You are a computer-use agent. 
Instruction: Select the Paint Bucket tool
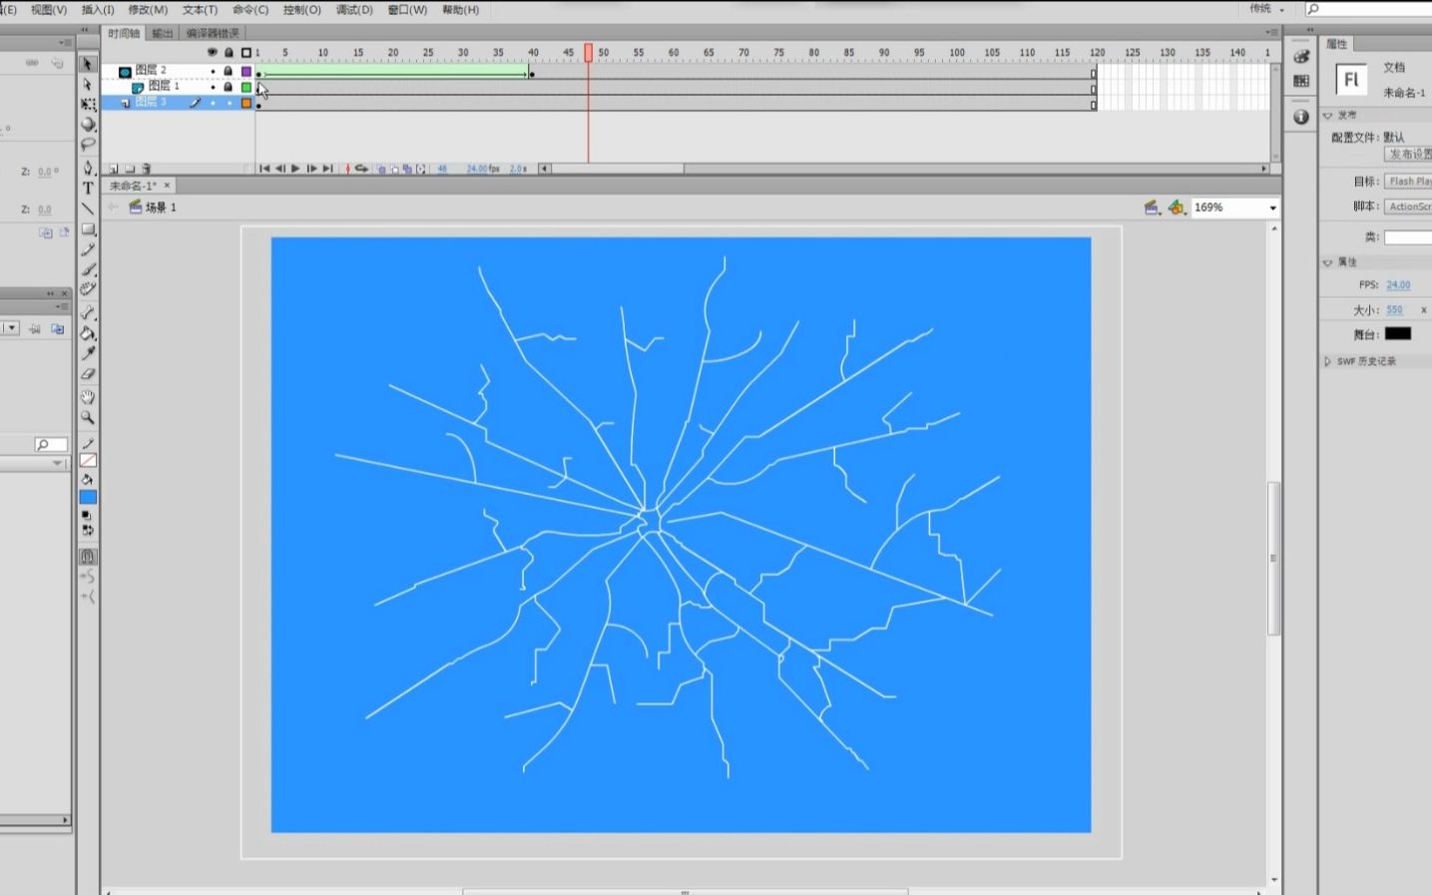tap(88, 333)
